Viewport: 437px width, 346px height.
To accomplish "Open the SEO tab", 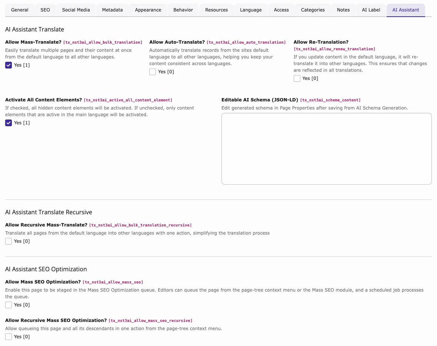I will coord(45,10).
